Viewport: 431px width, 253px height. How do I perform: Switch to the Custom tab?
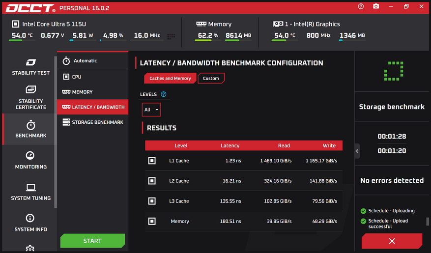pyautogui.click(x=211, y=78)
